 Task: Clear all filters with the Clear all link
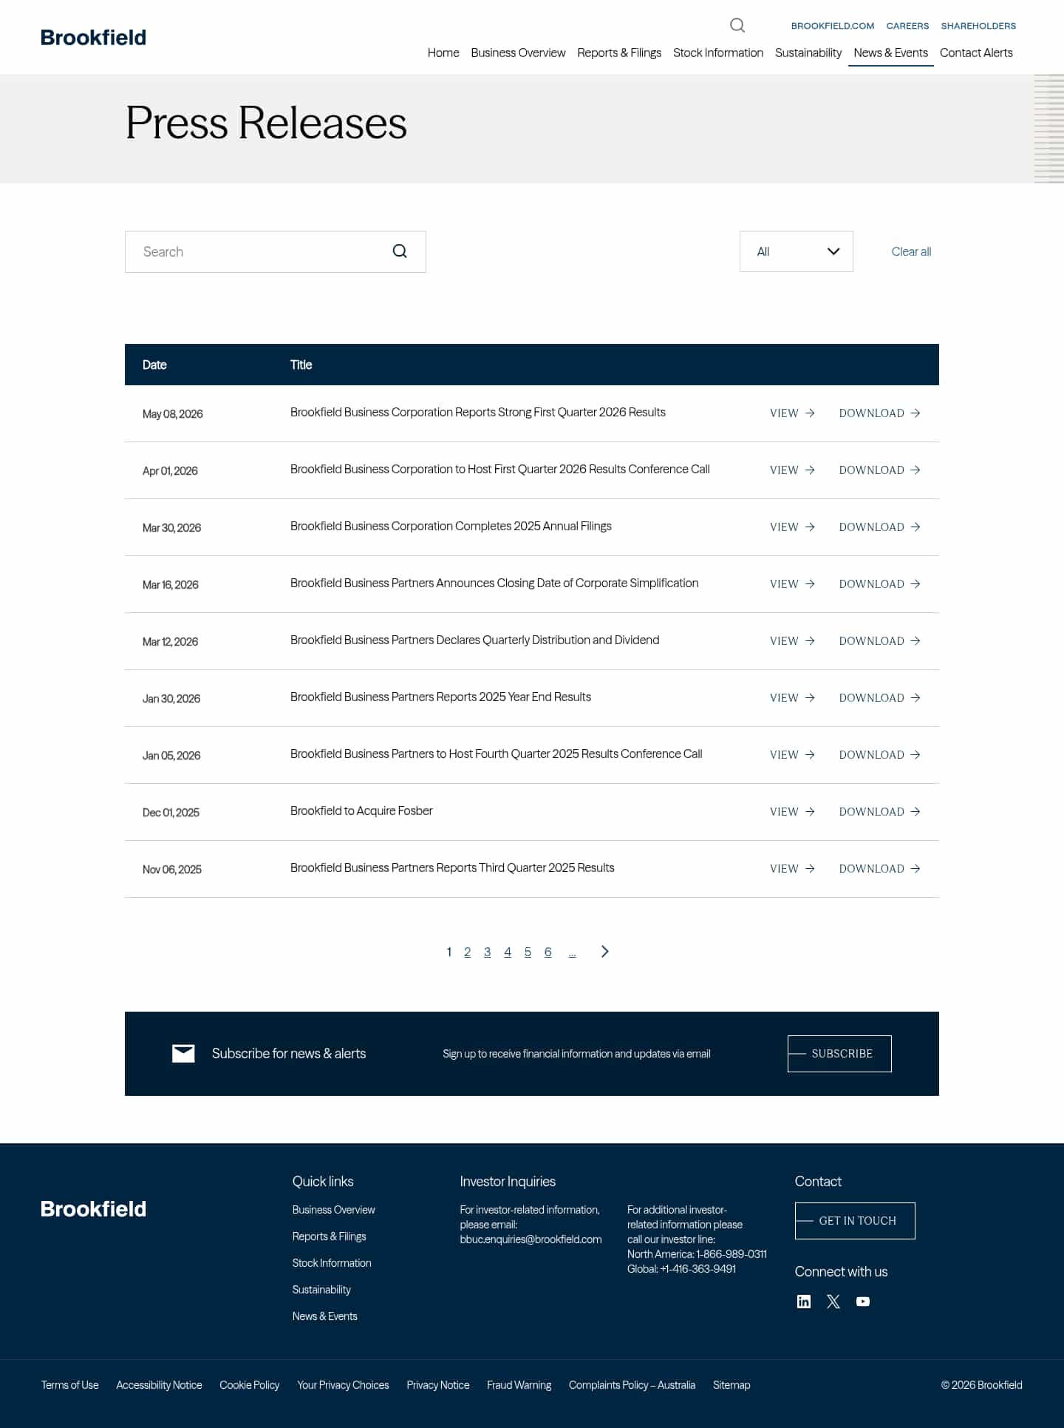[911, 251]
